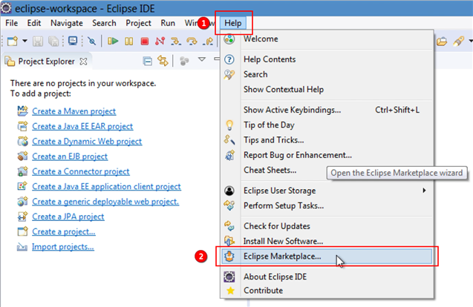
Task: Close the Project Explorer tab
Action: [x=83, y=62]
